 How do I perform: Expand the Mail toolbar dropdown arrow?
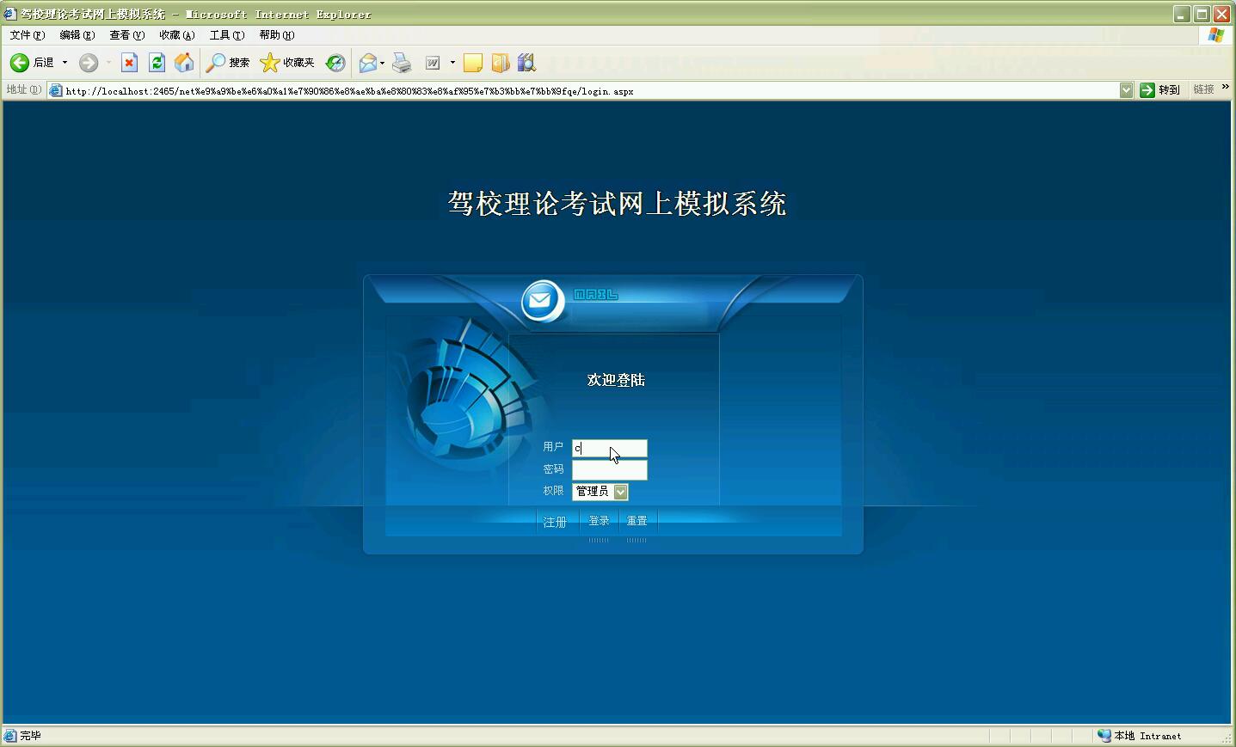pyautogui.click(x=382, y=63)
